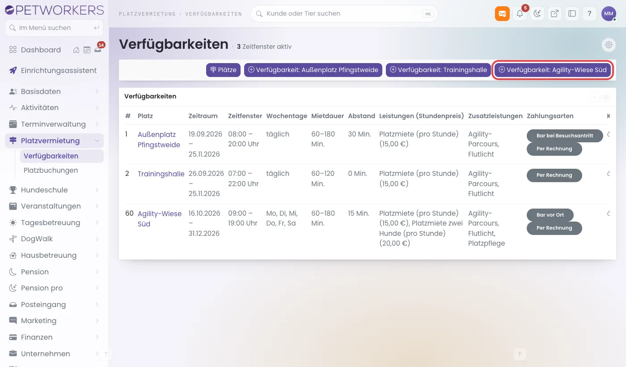
Task: Open the Trainingshalle link in table row 2
Action: (x=161, y=174)
